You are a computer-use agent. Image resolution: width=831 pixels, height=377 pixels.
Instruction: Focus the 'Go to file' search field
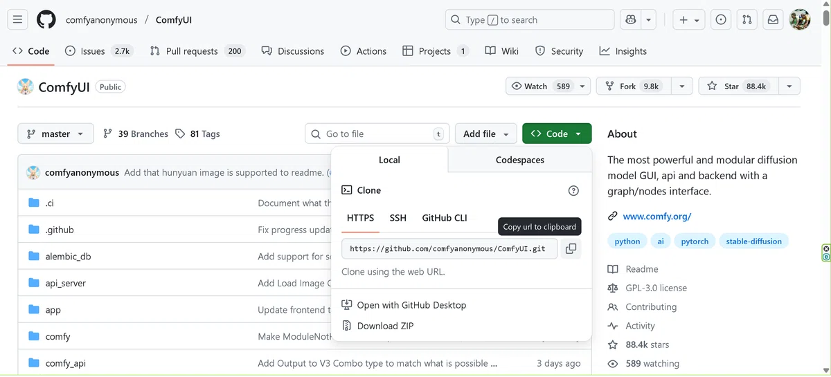coord(377,134)
